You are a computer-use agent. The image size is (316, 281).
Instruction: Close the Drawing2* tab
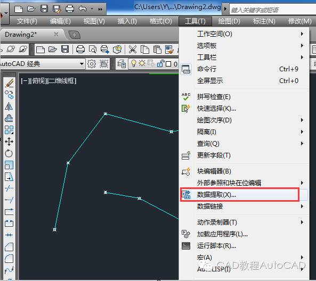coord(56,34)
